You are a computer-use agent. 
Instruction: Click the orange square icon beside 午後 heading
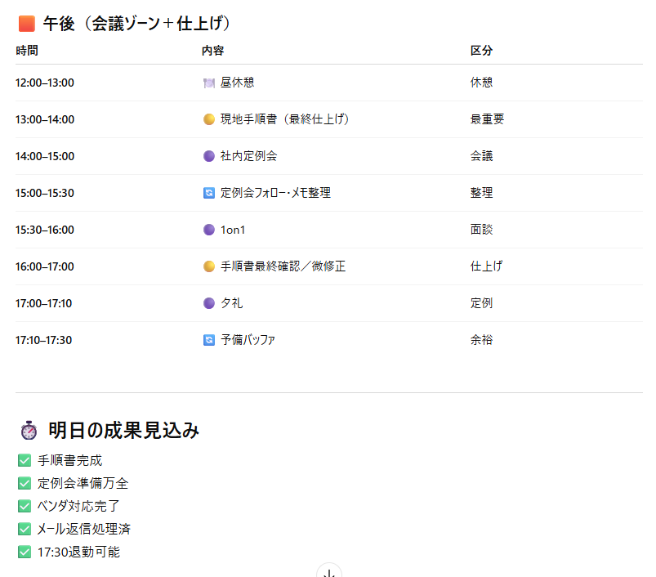[26, 24]
